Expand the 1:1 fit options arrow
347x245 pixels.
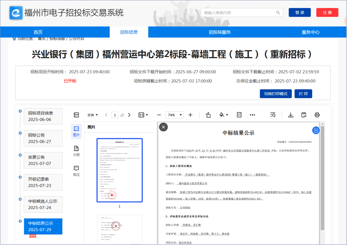(147, 115)
